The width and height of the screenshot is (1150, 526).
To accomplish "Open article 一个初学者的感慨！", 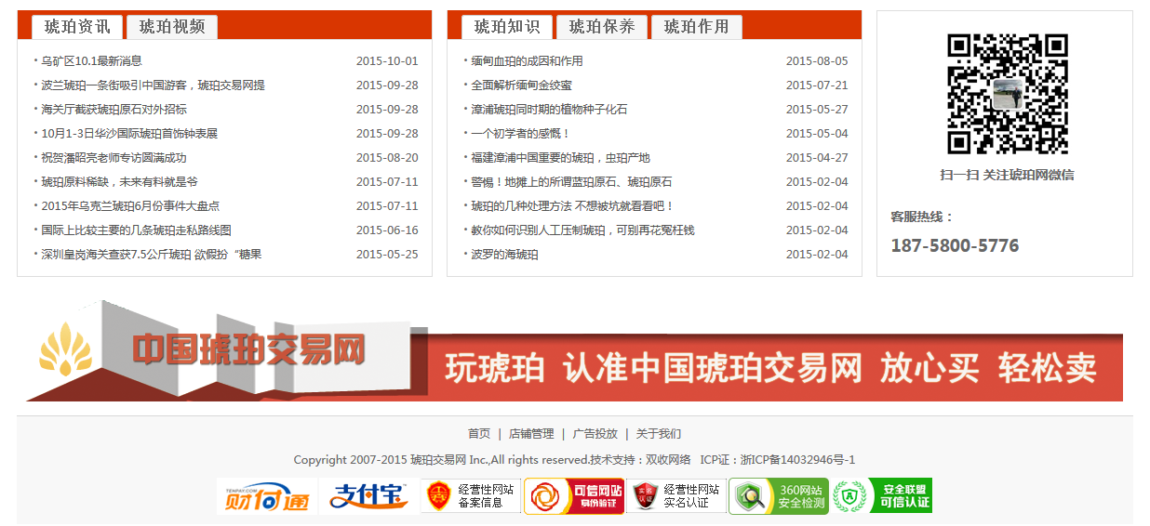I will click(520, 134).
